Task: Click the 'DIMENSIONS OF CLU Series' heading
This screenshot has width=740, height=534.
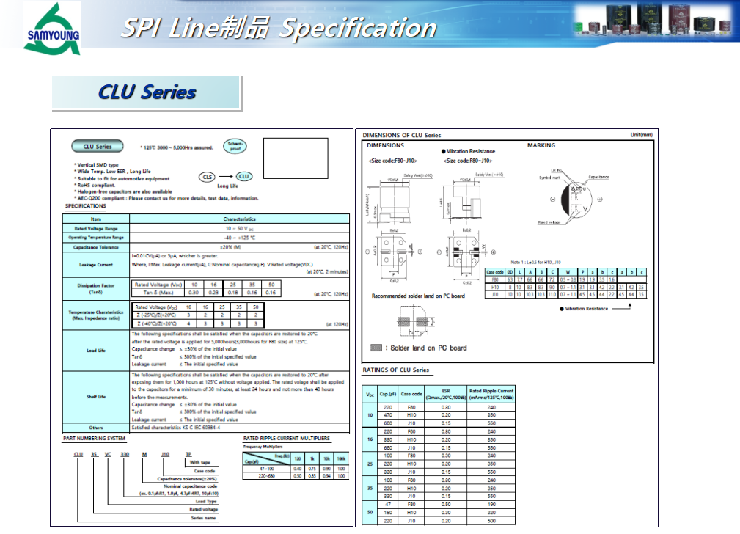Action: click(402, 136)
